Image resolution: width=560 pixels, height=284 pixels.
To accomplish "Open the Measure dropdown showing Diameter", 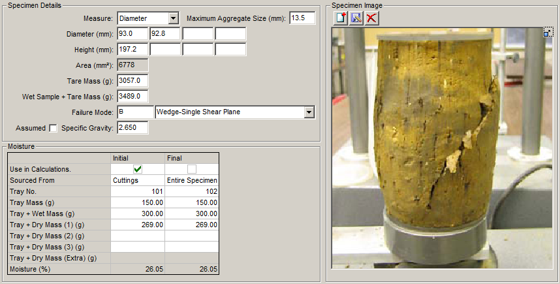I will tap(173, 18).
